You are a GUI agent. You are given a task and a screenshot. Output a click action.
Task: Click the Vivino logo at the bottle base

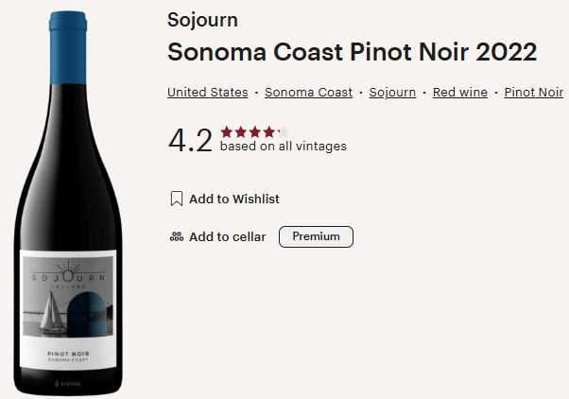[x=67, y=383]
